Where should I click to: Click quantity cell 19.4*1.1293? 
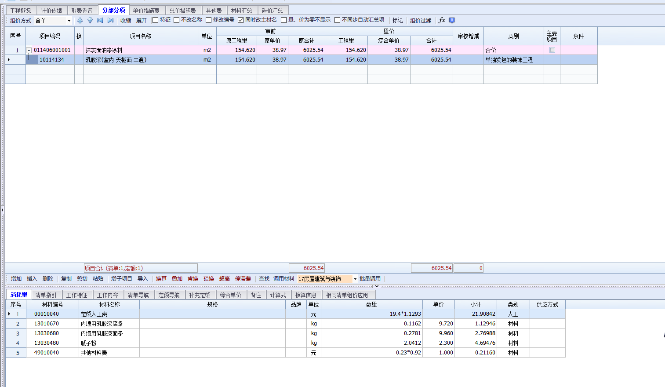pos(371,314)
